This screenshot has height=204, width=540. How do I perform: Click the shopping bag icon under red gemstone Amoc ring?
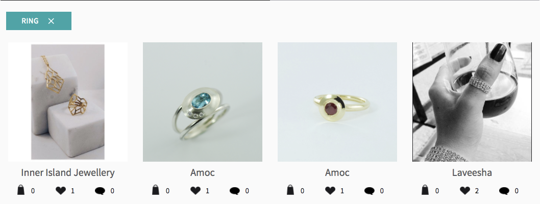point(290,190)
